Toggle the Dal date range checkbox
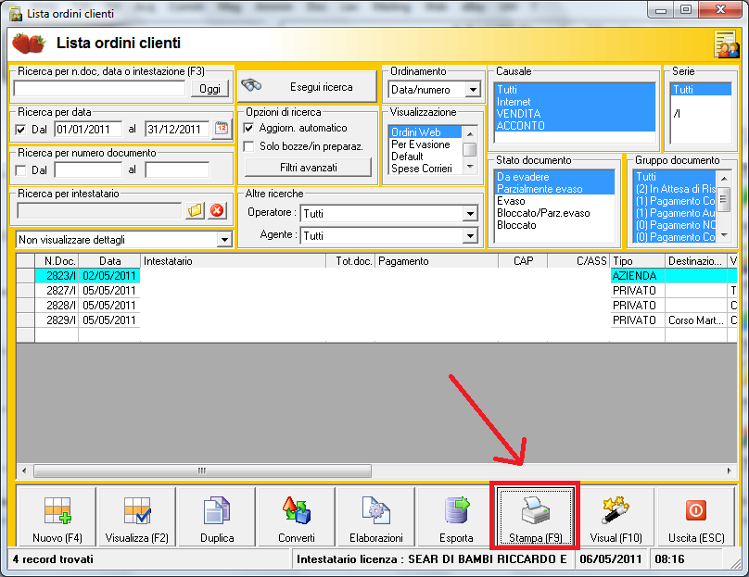Viewport: 749px width, 577px height. 20,130
